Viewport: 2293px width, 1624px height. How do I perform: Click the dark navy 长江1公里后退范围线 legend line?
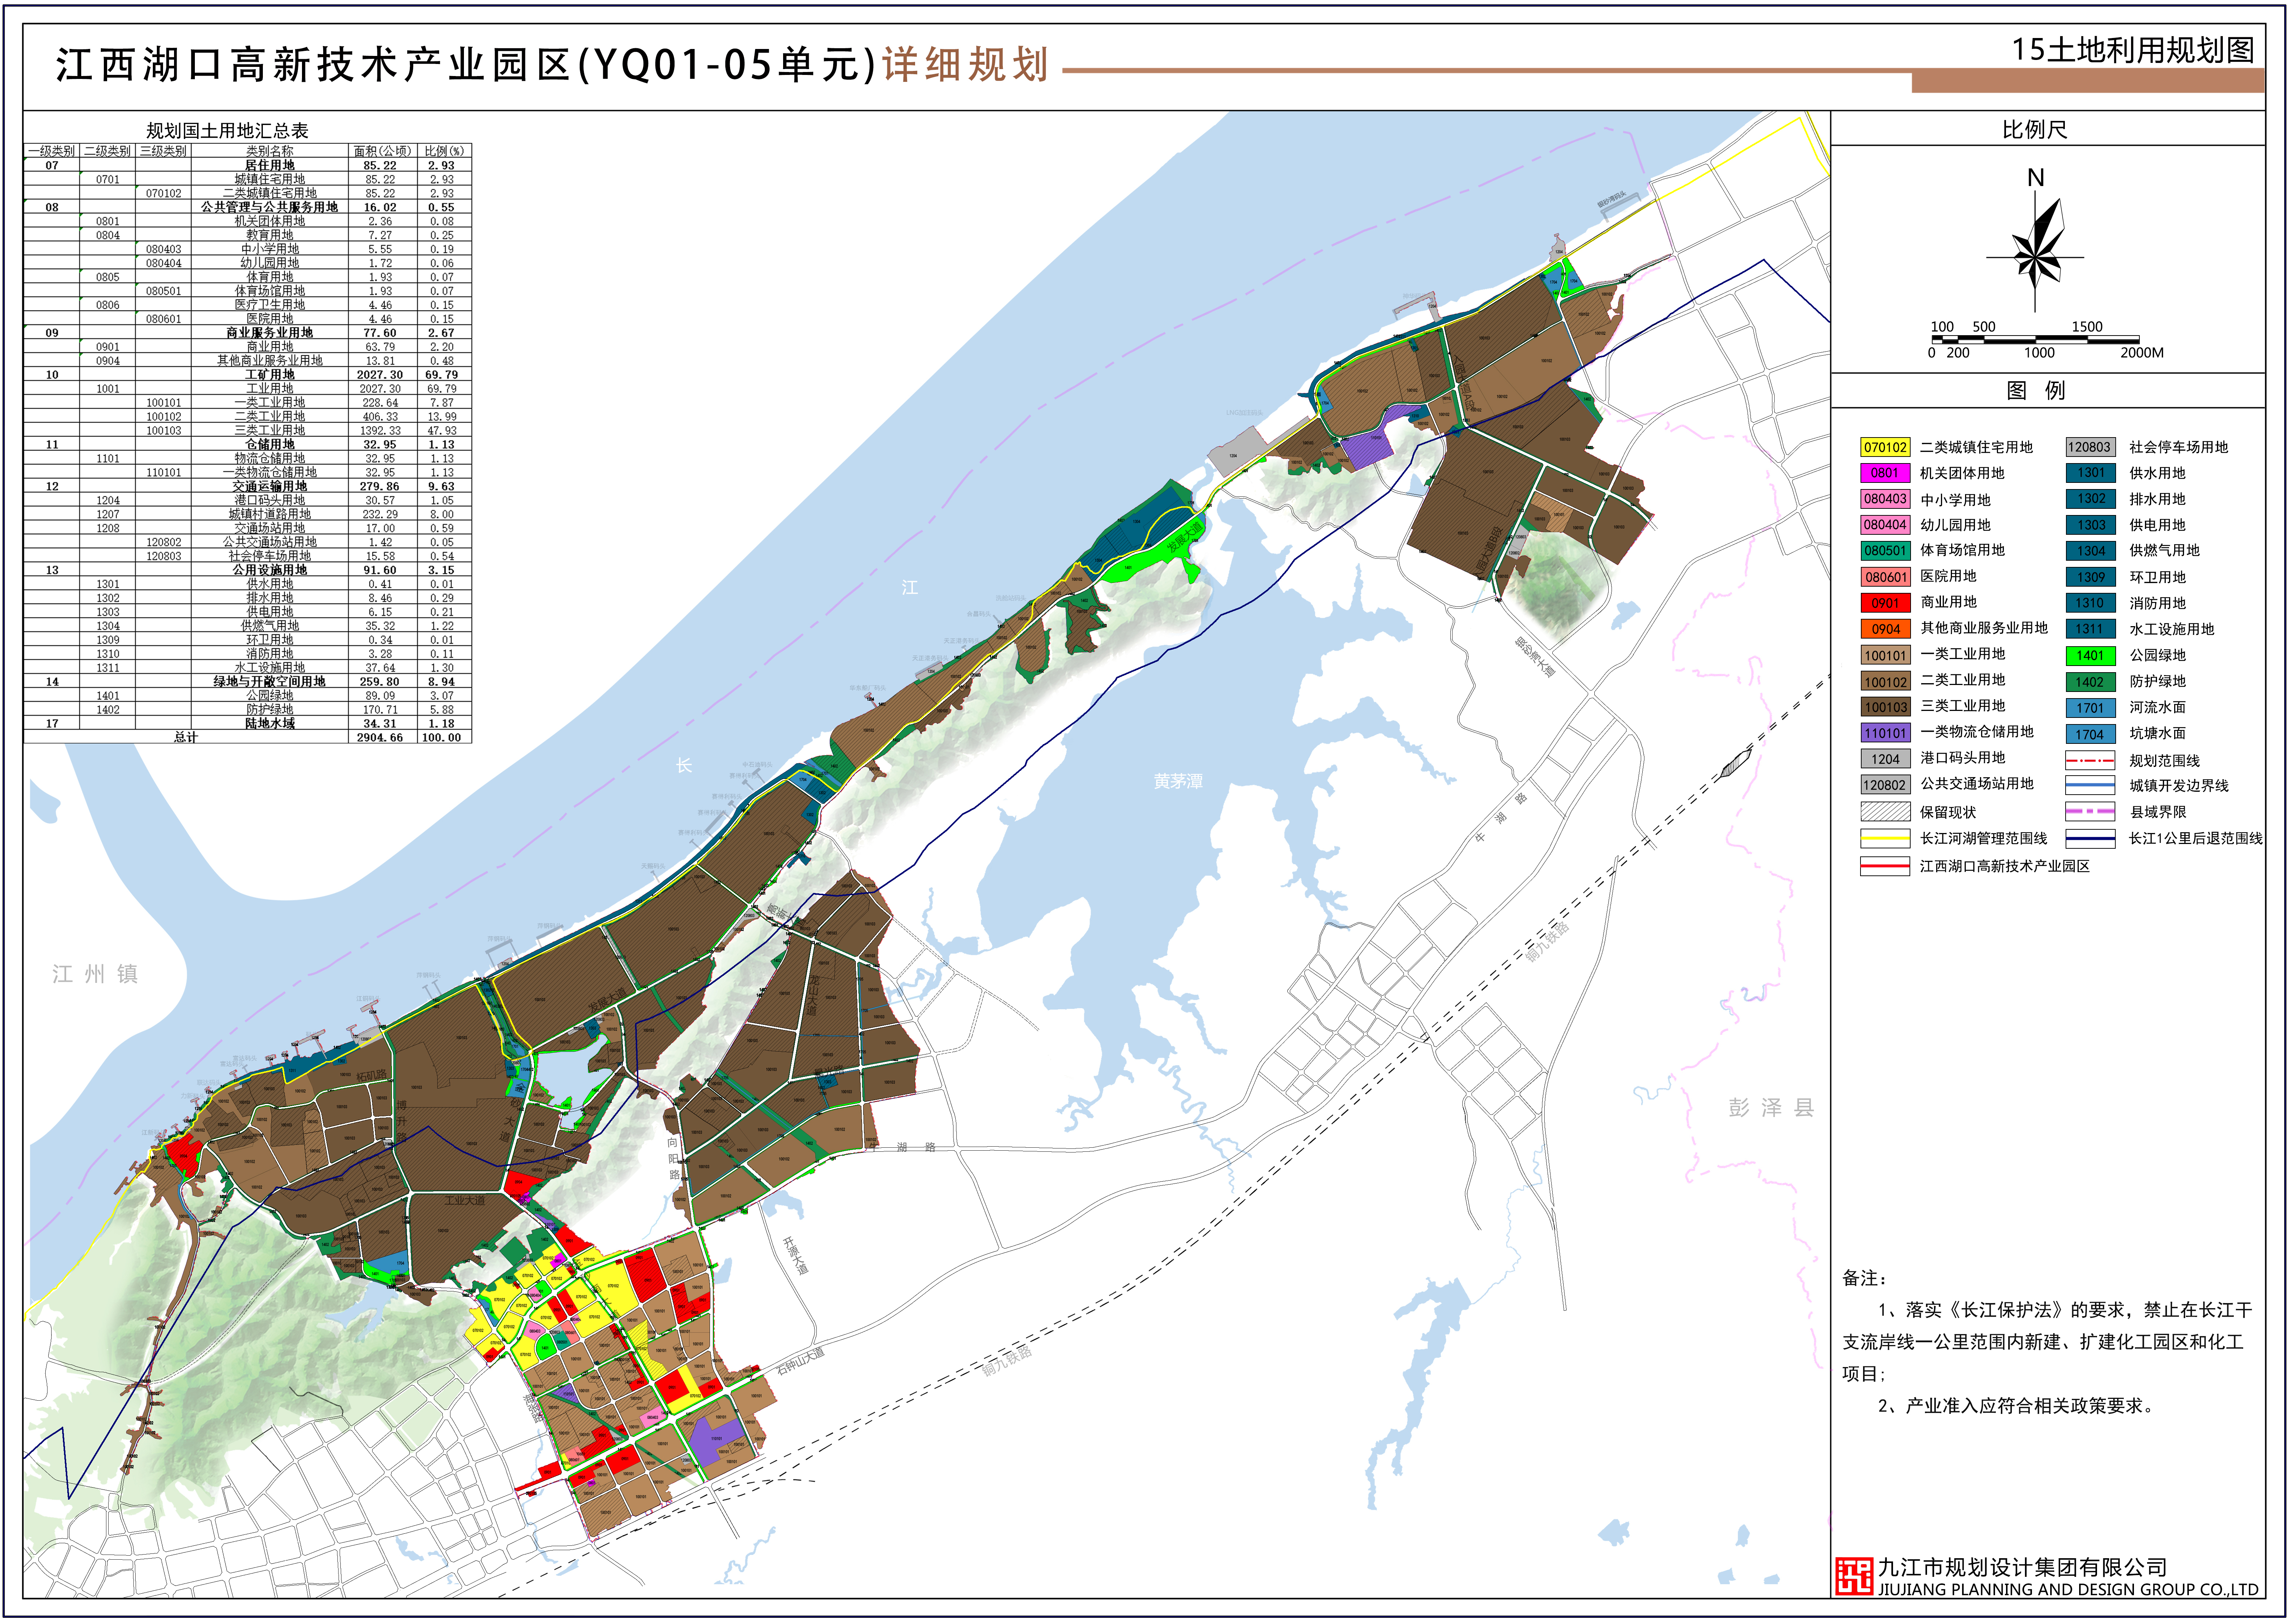[x=2090, y=839]
